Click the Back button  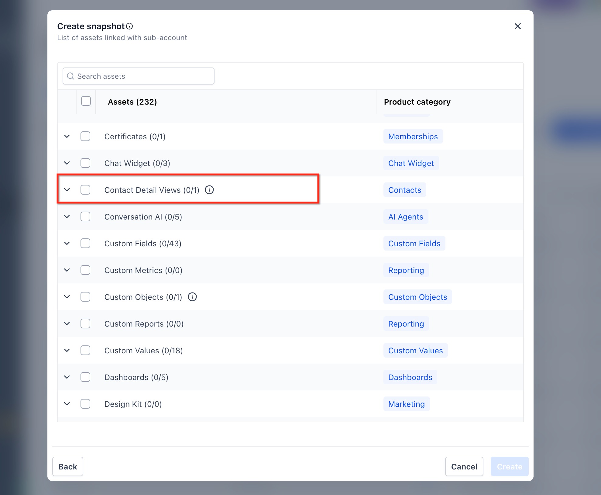68,466
